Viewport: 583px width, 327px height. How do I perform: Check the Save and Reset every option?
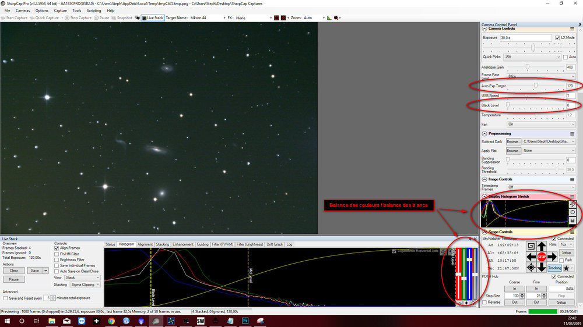pos(5,298)
